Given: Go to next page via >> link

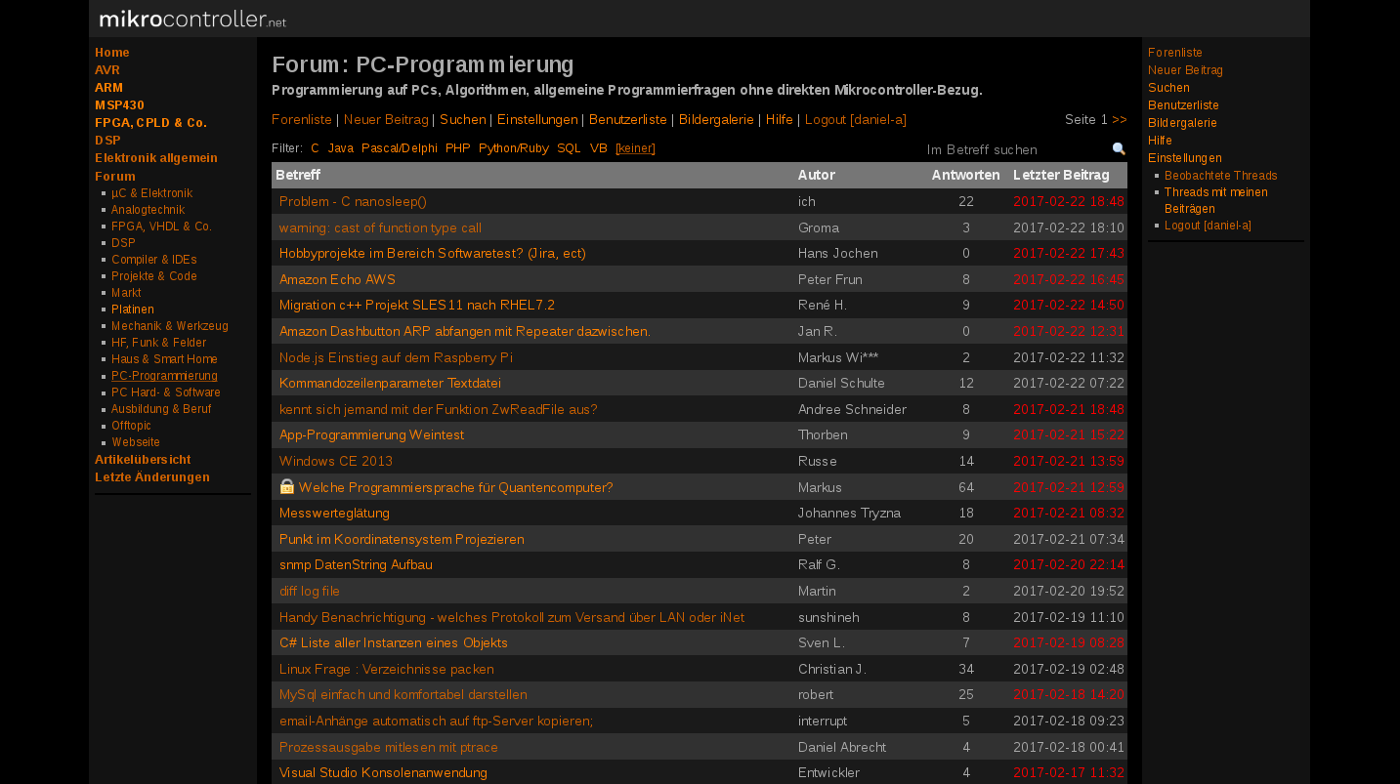Looking at the screenshot, I should [x=1120, y=119].
